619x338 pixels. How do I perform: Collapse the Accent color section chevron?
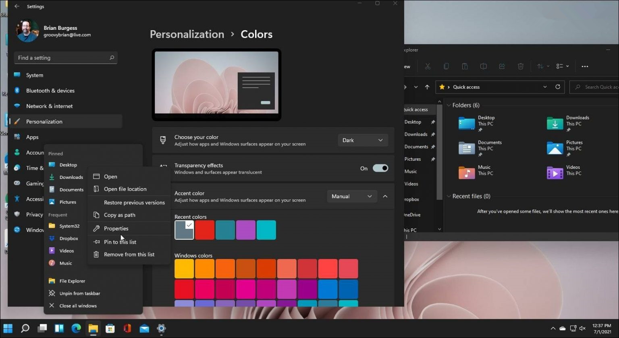(x=385, y=196)
